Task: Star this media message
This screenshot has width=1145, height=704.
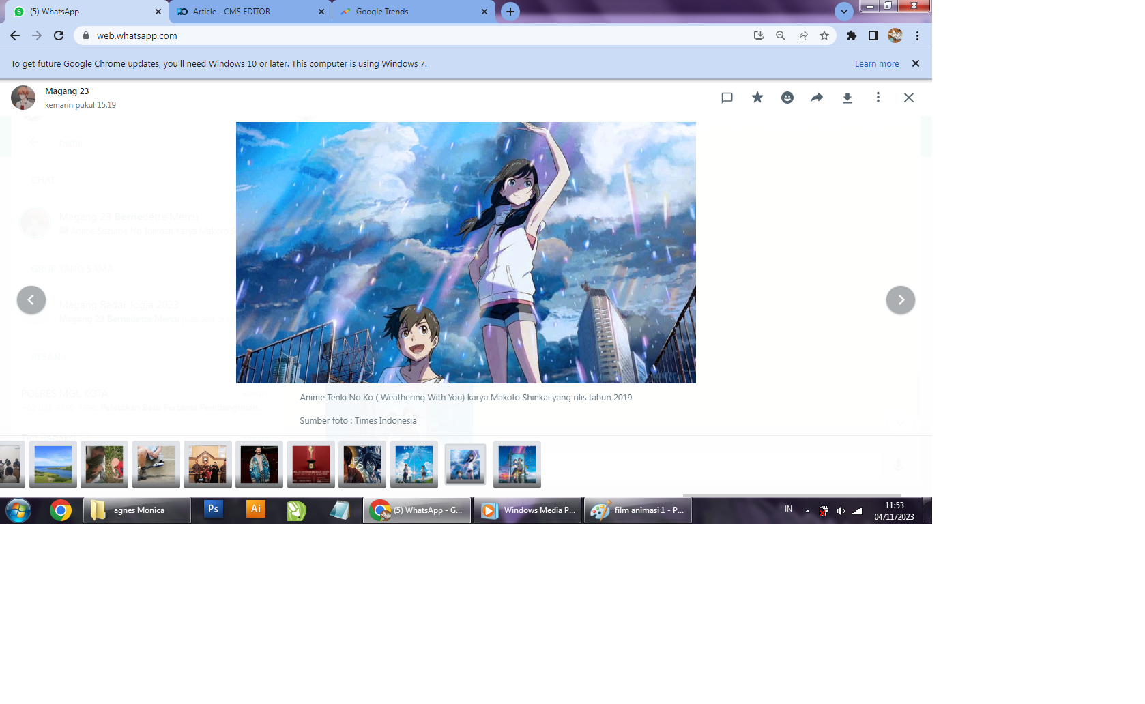Action: (x=757, y=98)
